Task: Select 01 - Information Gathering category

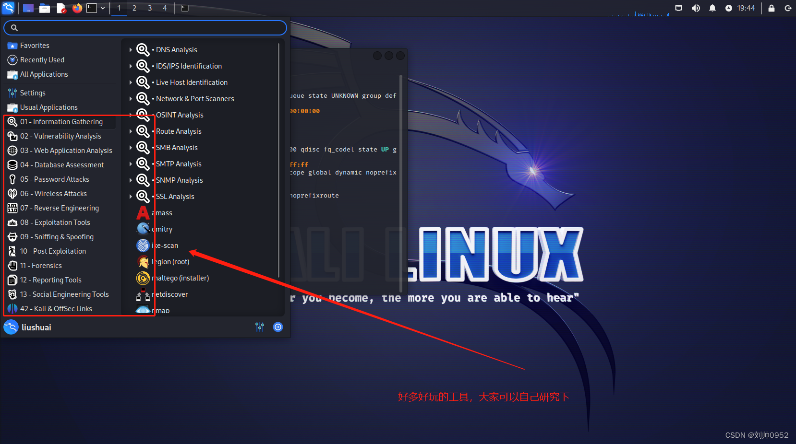Action: pyautogui.click(x=60, y=122)
